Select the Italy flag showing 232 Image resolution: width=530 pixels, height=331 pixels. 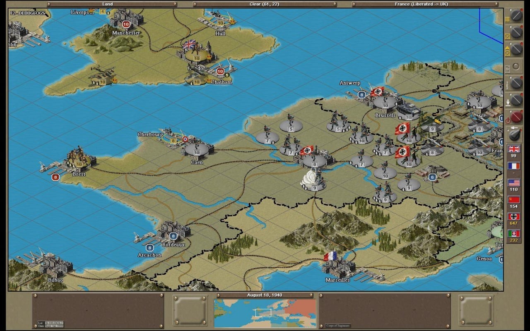tap(514, 234)
